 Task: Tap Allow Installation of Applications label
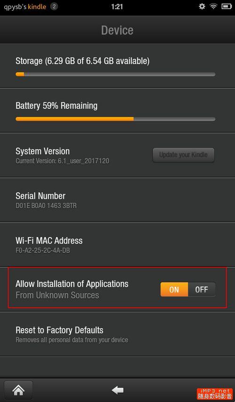point(72,284)
